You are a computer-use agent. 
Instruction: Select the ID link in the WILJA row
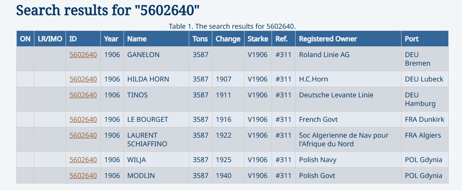pos(83,160)
